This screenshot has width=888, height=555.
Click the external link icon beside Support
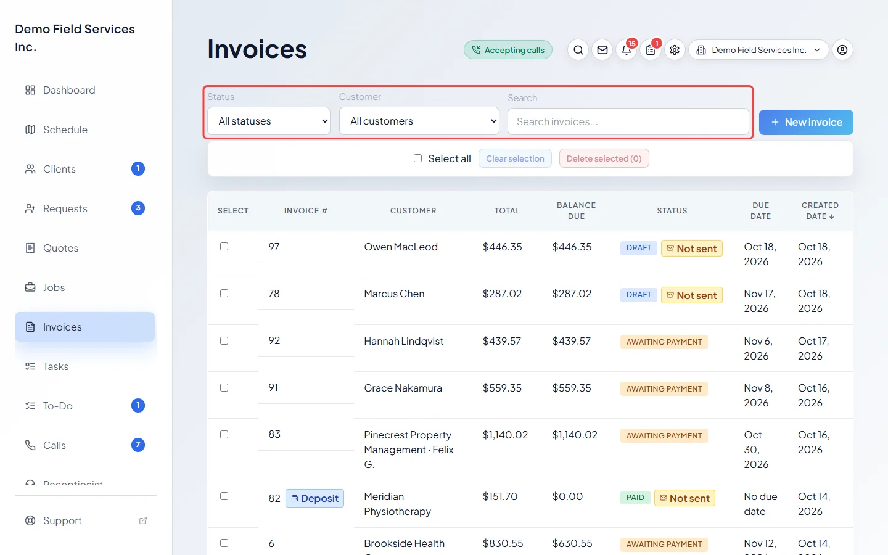coord(143,520)
